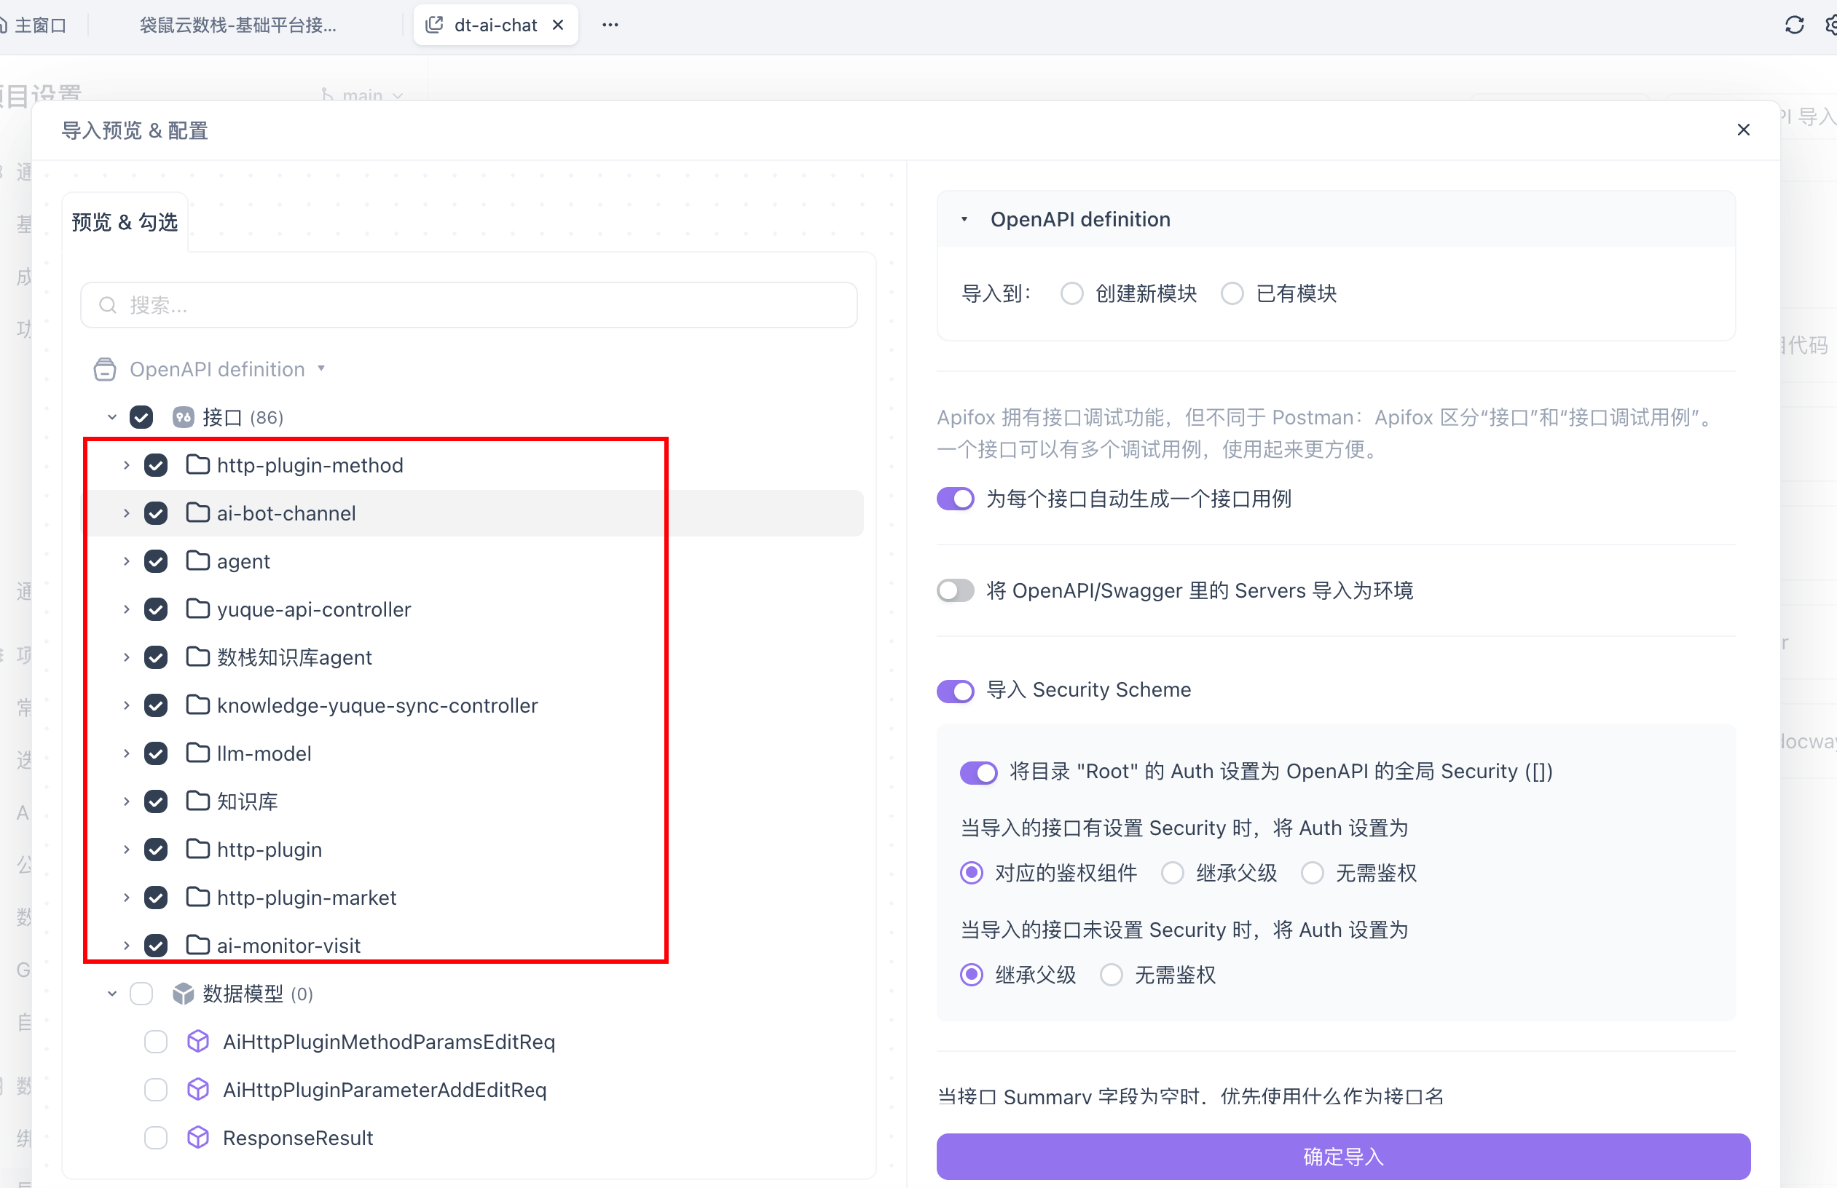The image size is (1837, 1188).
Task: Expand the agent folder
Action: point(127,561)
